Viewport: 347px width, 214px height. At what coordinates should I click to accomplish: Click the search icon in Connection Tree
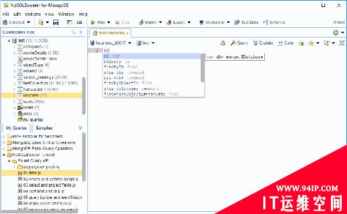73,32
